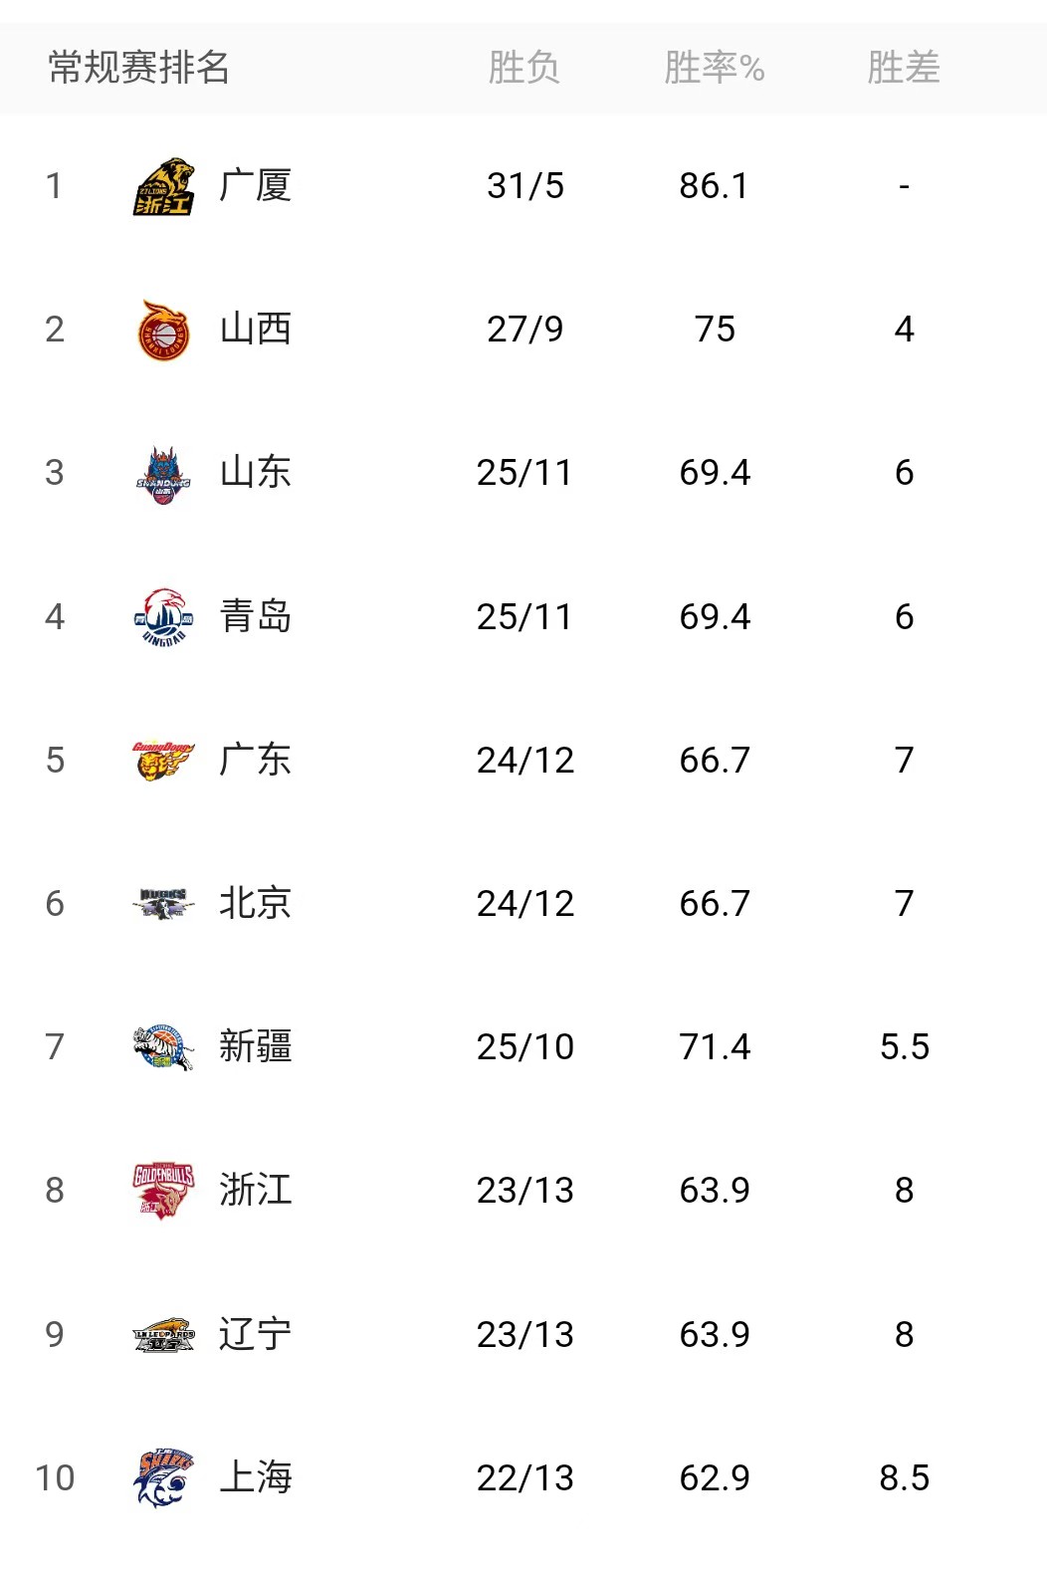
Task: Sort by the 胜率% column header
Action: coord(714,68)
